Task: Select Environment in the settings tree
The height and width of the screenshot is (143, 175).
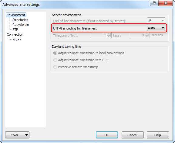Action: [x=16, y=15]
